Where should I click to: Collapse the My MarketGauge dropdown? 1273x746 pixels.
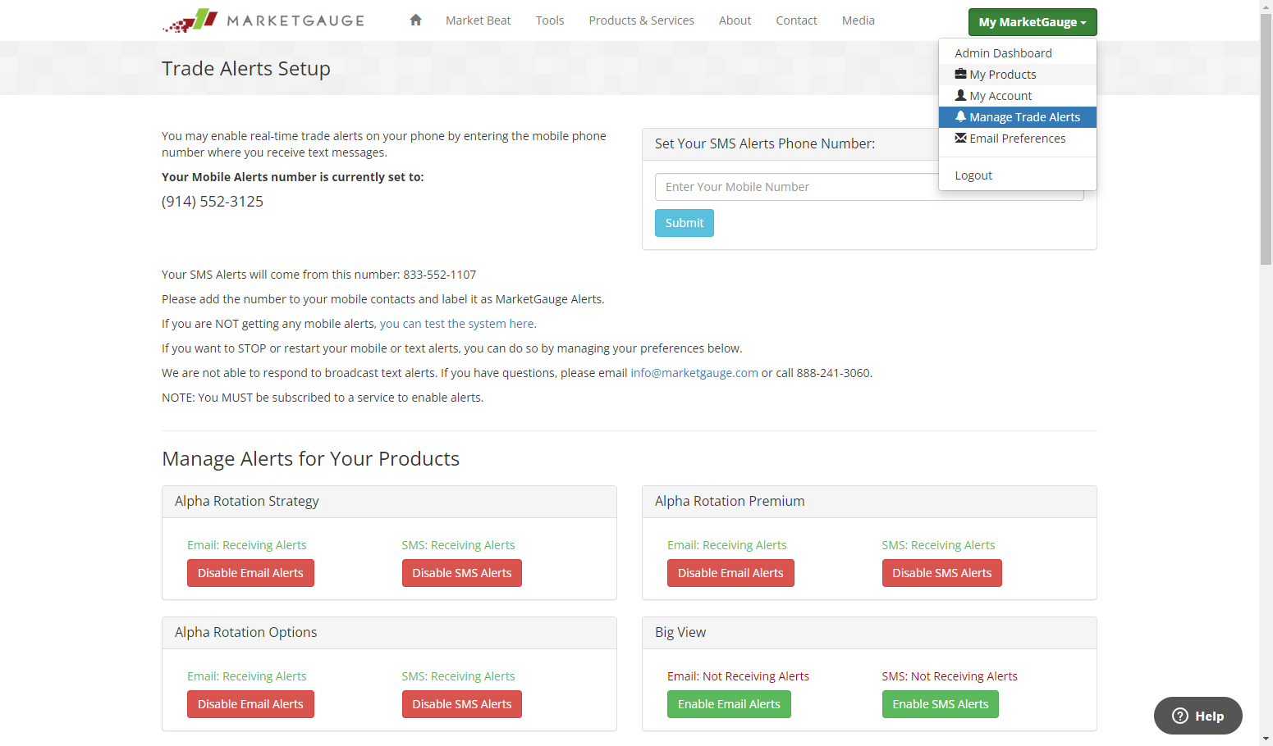[1032, 22]
